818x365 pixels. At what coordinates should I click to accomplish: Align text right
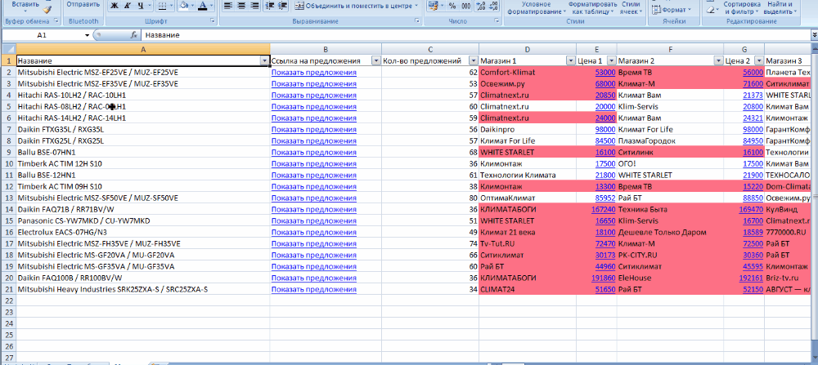point(254,7)
